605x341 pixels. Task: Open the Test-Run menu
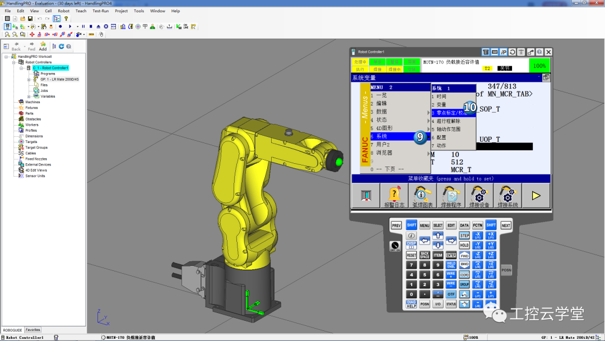(100, 11)
